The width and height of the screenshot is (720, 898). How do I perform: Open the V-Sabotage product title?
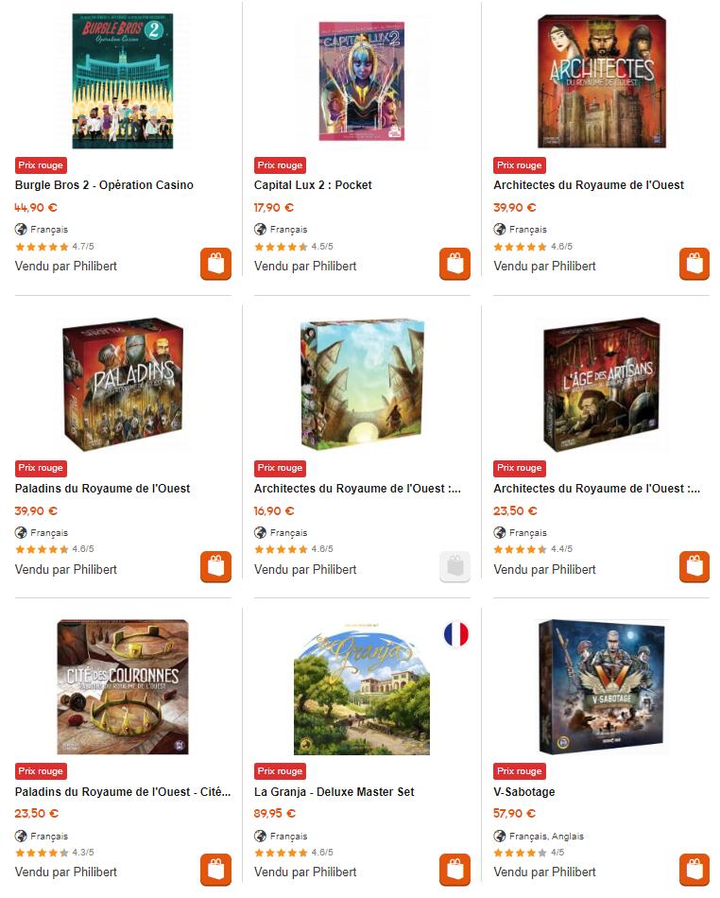click(524, 792)
